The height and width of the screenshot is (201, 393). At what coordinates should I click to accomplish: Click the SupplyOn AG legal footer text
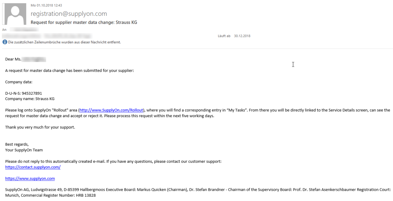[x=198, y=192]
